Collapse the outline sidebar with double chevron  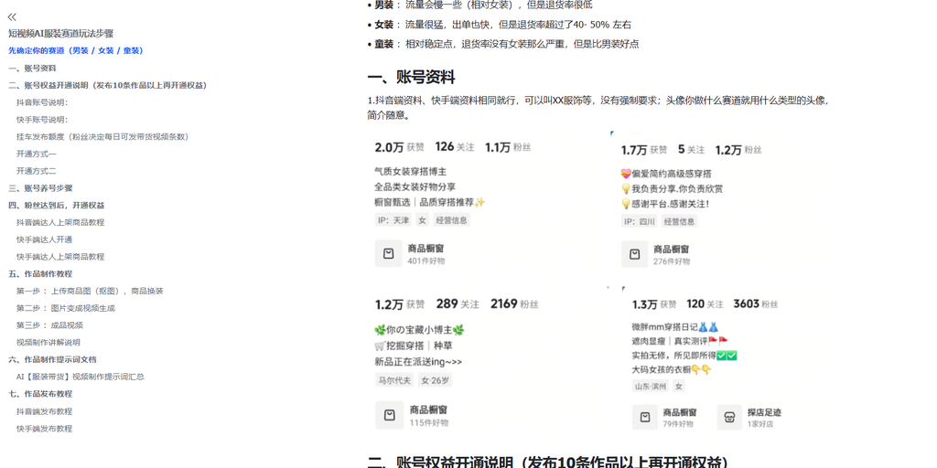click(x=12, y=16)
